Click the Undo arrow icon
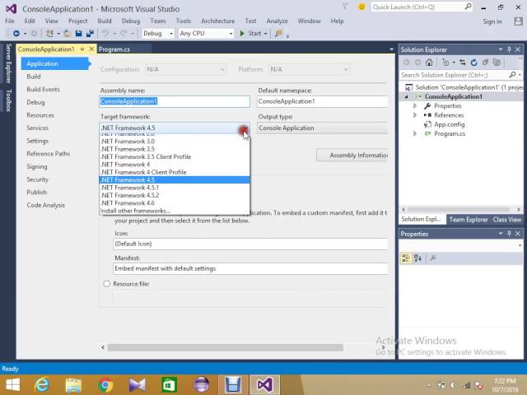527x395 pixels. pos(105,33)
